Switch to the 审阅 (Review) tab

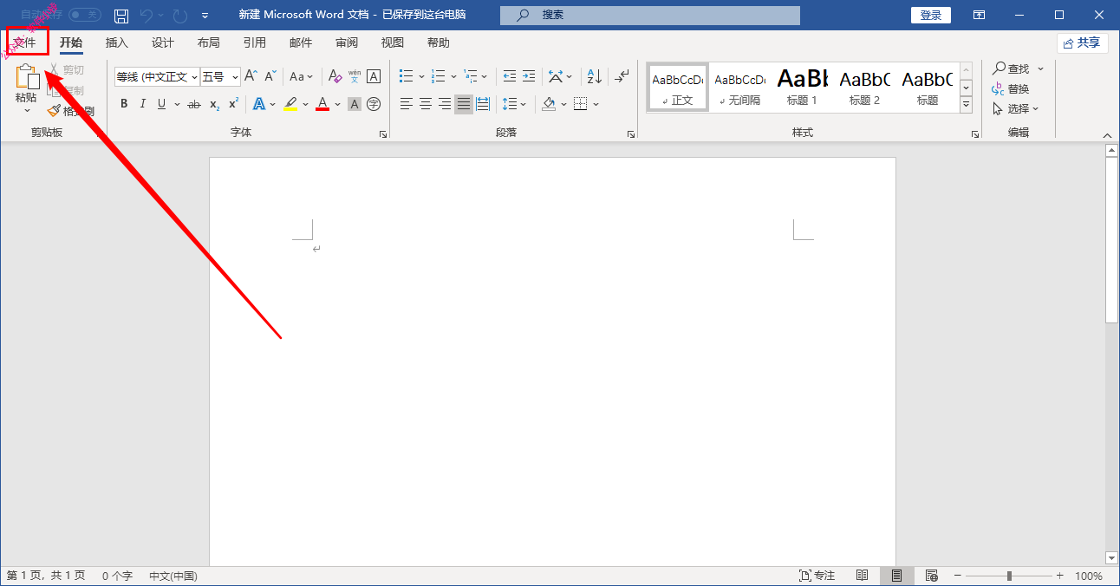click(347, 42)
